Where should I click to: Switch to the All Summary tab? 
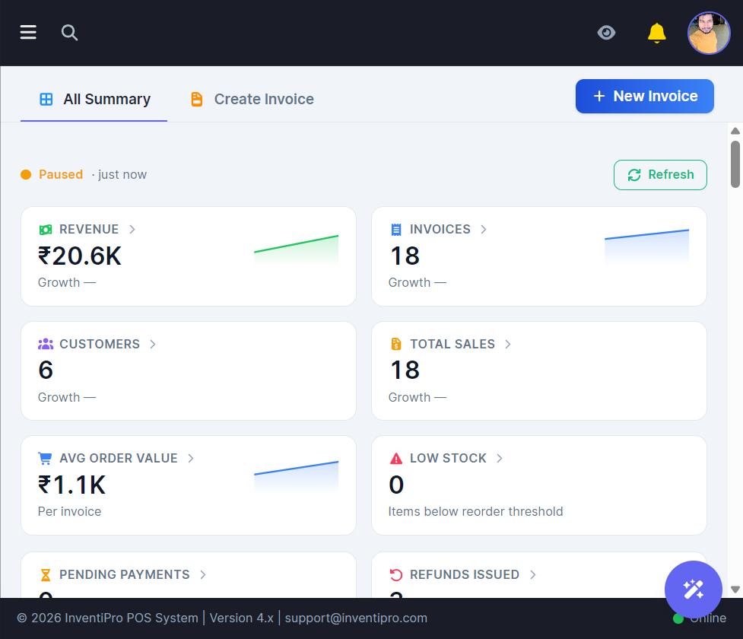pos(94,99)
